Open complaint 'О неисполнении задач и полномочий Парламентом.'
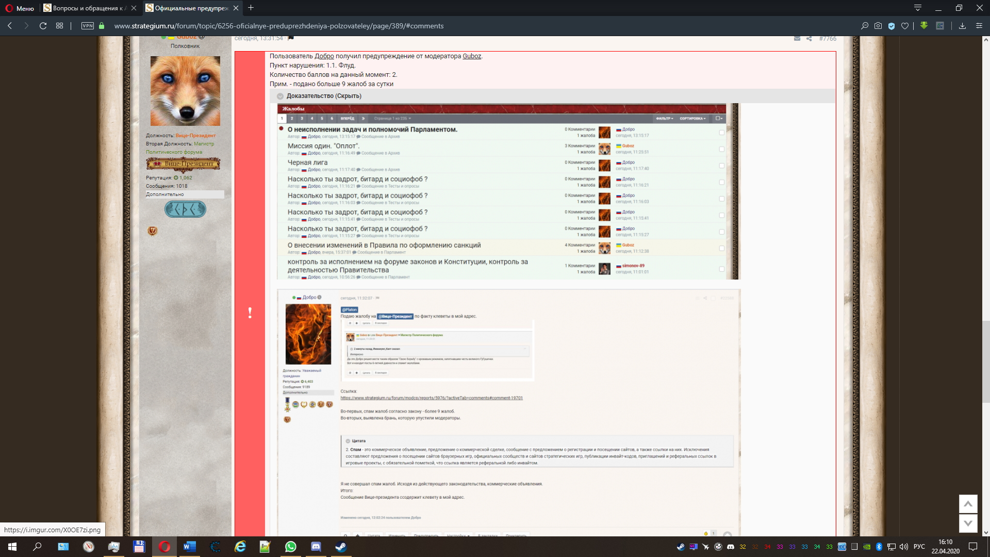 pyautogui.click(x=372, y=129)
